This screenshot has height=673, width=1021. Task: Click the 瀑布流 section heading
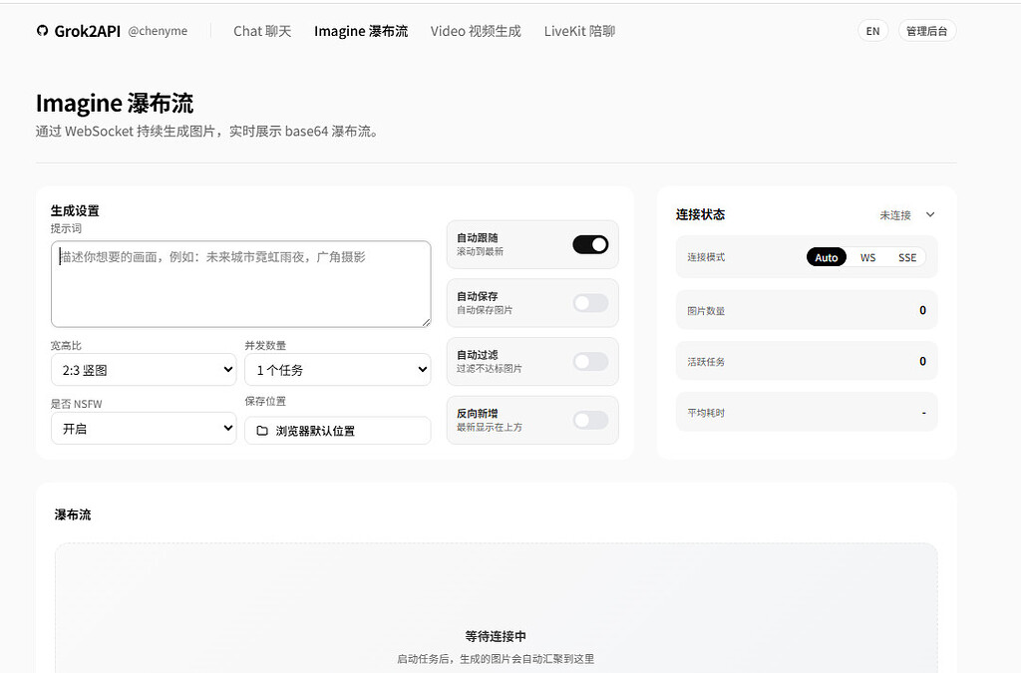pos(73,514)
